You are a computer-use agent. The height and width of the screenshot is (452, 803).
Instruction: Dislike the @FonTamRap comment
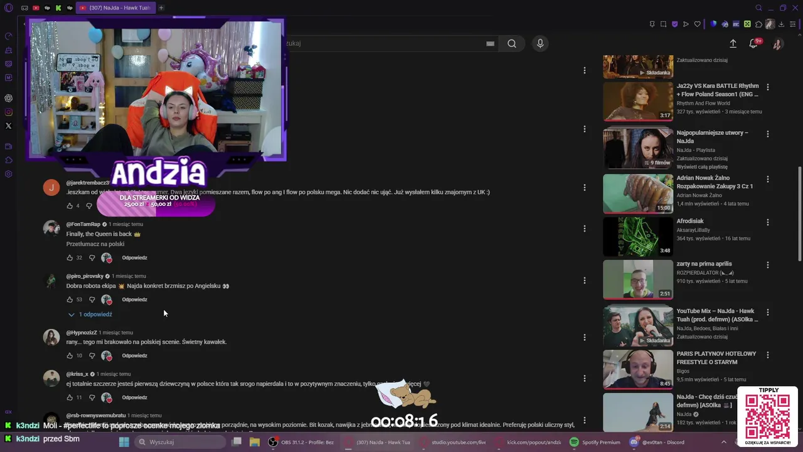pos(92,257)
